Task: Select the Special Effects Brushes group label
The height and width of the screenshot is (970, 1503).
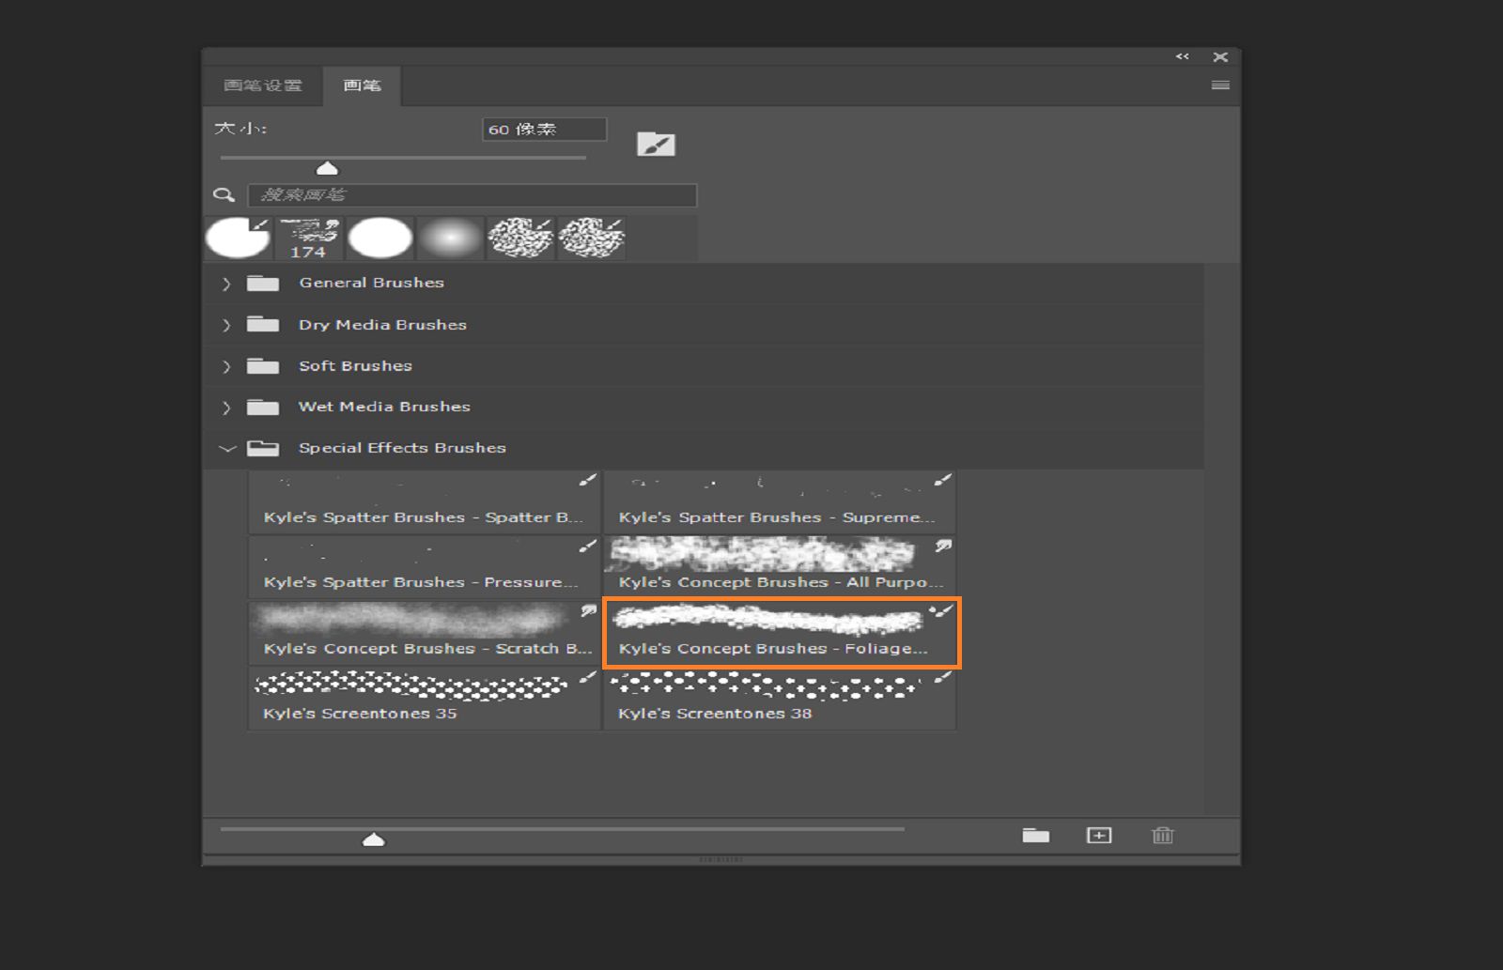Action: [x=402, y=448]
